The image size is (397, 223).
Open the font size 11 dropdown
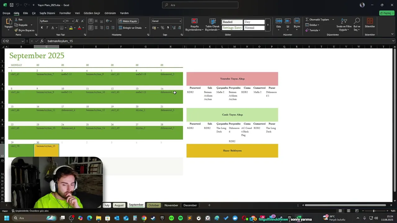pyautogui.click(x=73, y=21)
